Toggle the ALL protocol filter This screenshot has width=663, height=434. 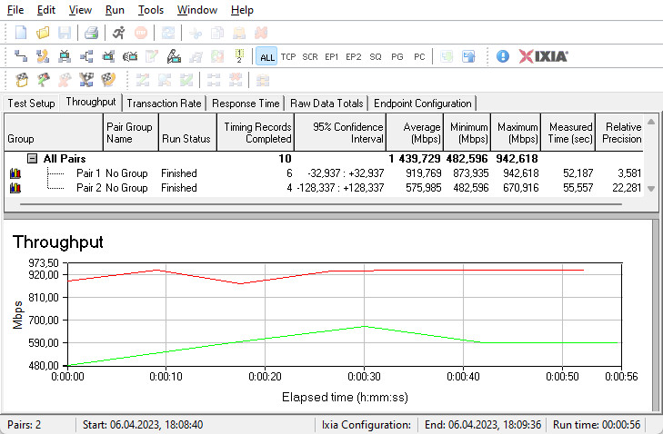(266, 56)
